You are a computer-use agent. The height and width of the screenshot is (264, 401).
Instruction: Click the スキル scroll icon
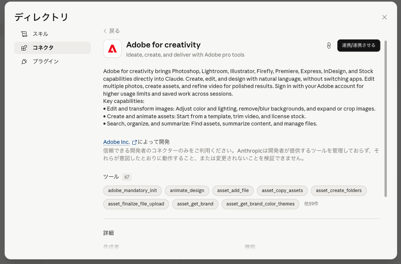pos(24,34)
